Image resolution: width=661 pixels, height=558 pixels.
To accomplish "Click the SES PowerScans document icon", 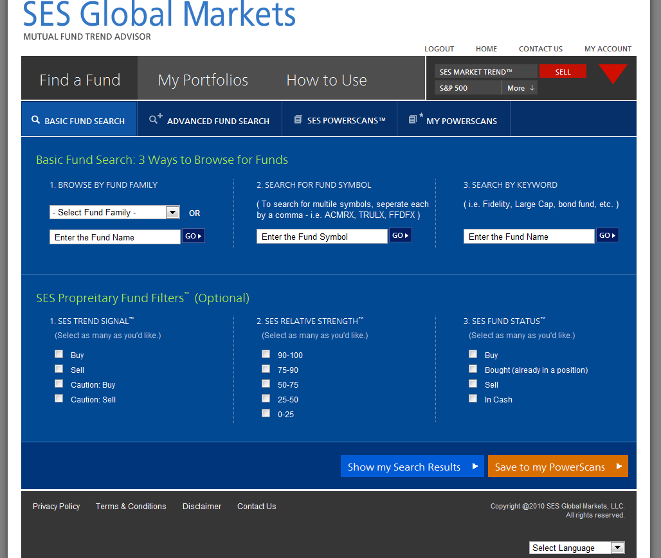I will pyautogui.click(x=298, y=120).
